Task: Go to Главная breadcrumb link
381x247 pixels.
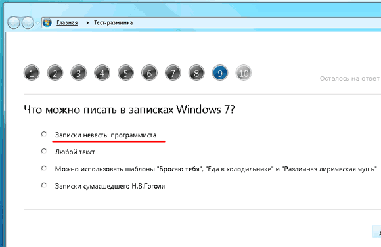Action: [x=67, y=22]
